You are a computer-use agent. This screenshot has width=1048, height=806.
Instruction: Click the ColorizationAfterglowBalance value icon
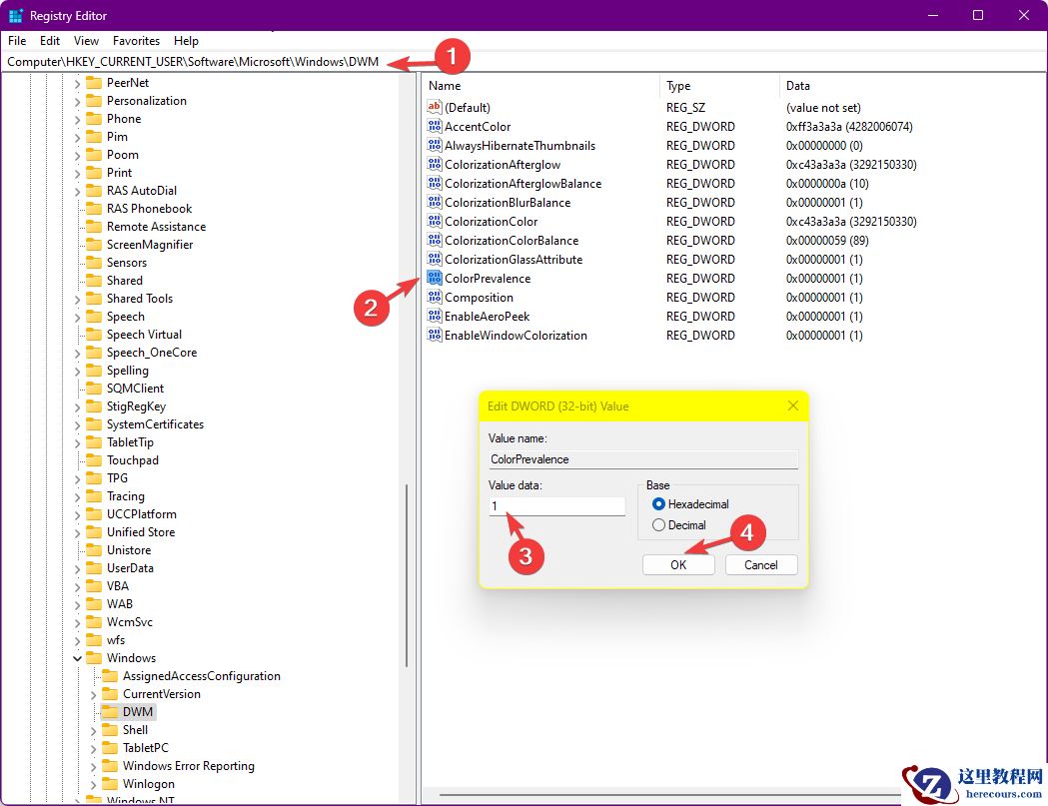pos(435,183)
